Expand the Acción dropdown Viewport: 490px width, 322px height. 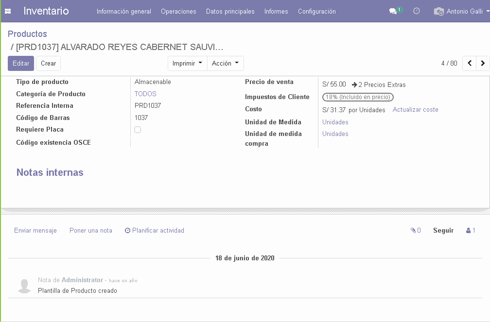pyautogui.click(x=225, y=63)
